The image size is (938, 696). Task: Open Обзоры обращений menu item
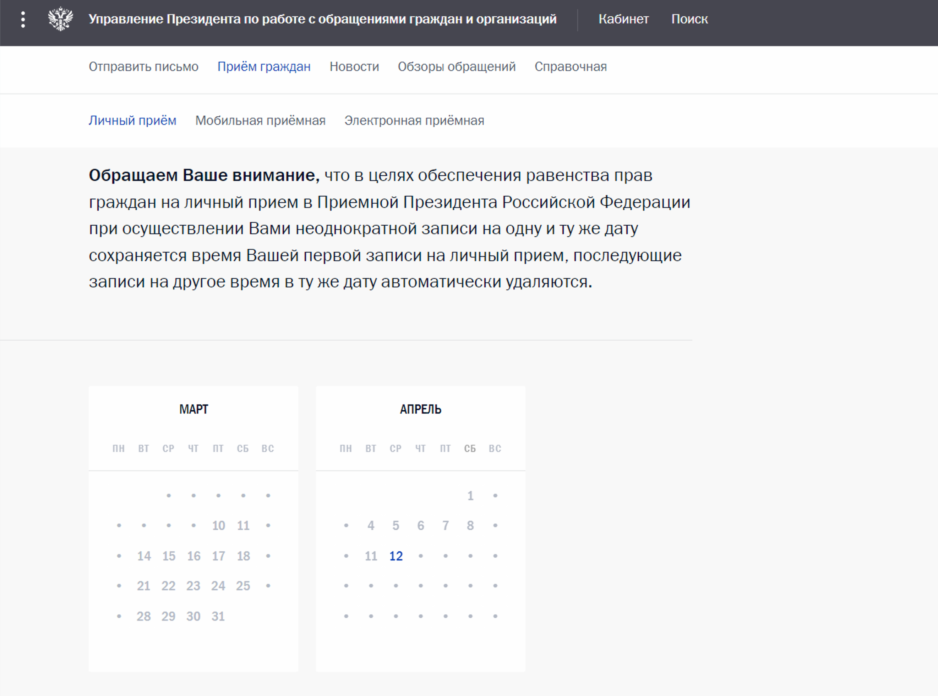[457, 67]
